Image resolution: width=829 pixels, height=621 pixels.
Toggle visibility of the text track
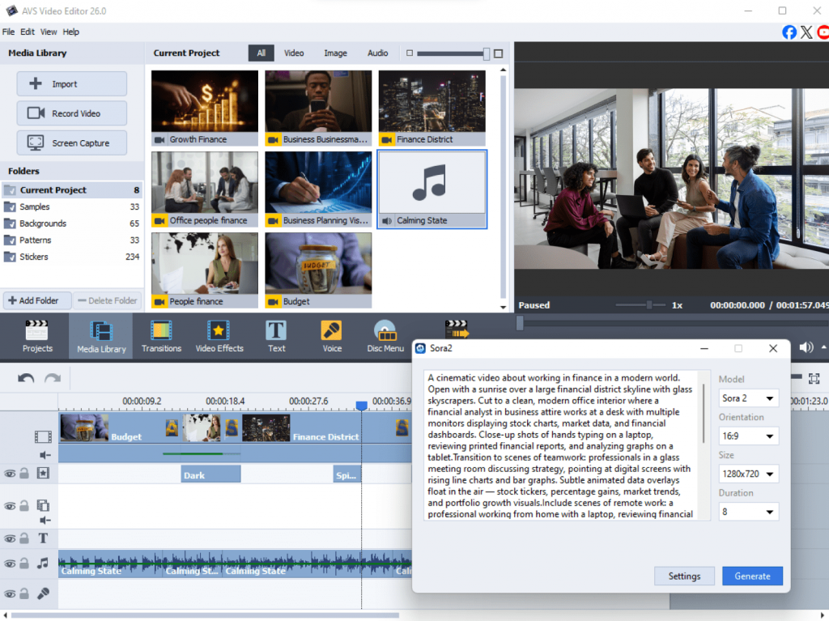tap(10, 538)
